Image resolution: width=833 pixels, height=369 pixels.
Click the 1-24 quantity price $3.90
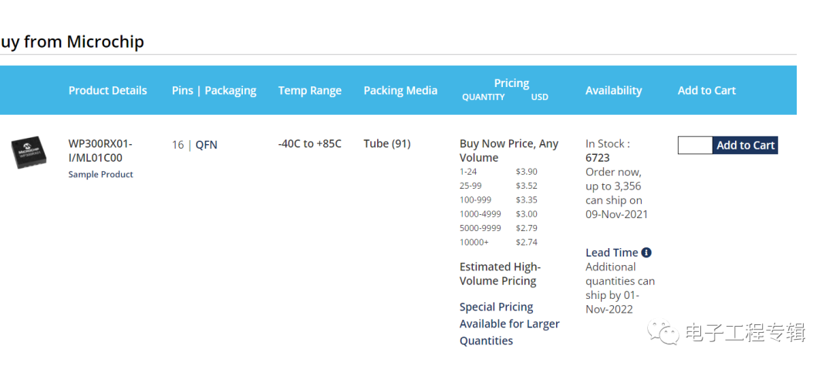527,172
